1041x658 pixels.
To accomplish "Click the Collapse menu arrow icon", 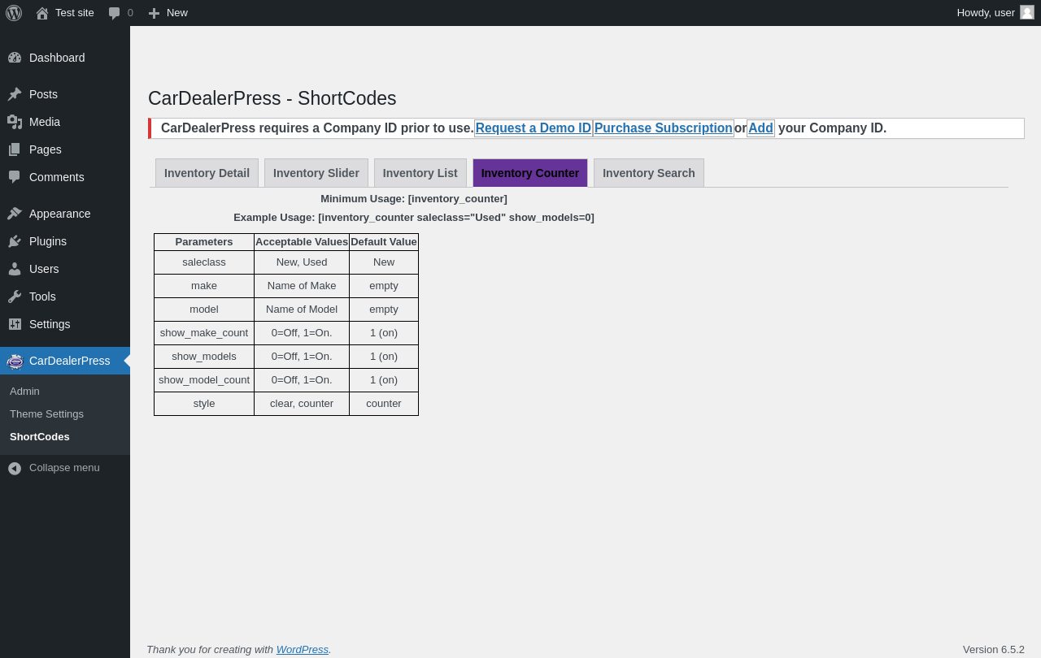I will (15, 468).
